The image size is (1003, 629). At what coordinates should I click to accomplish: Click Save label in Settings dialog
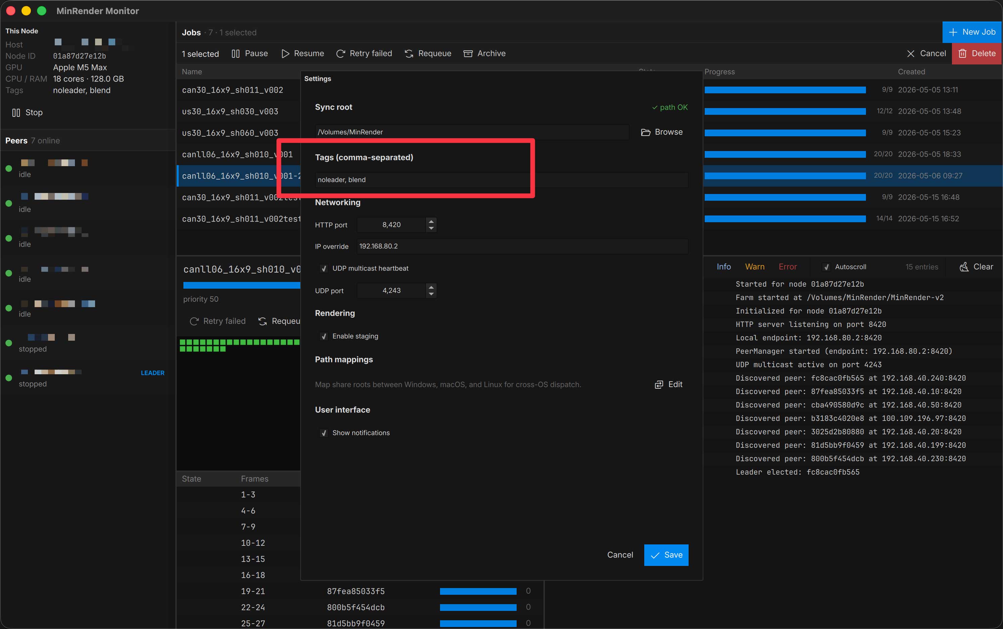click(x=673, y=555)
